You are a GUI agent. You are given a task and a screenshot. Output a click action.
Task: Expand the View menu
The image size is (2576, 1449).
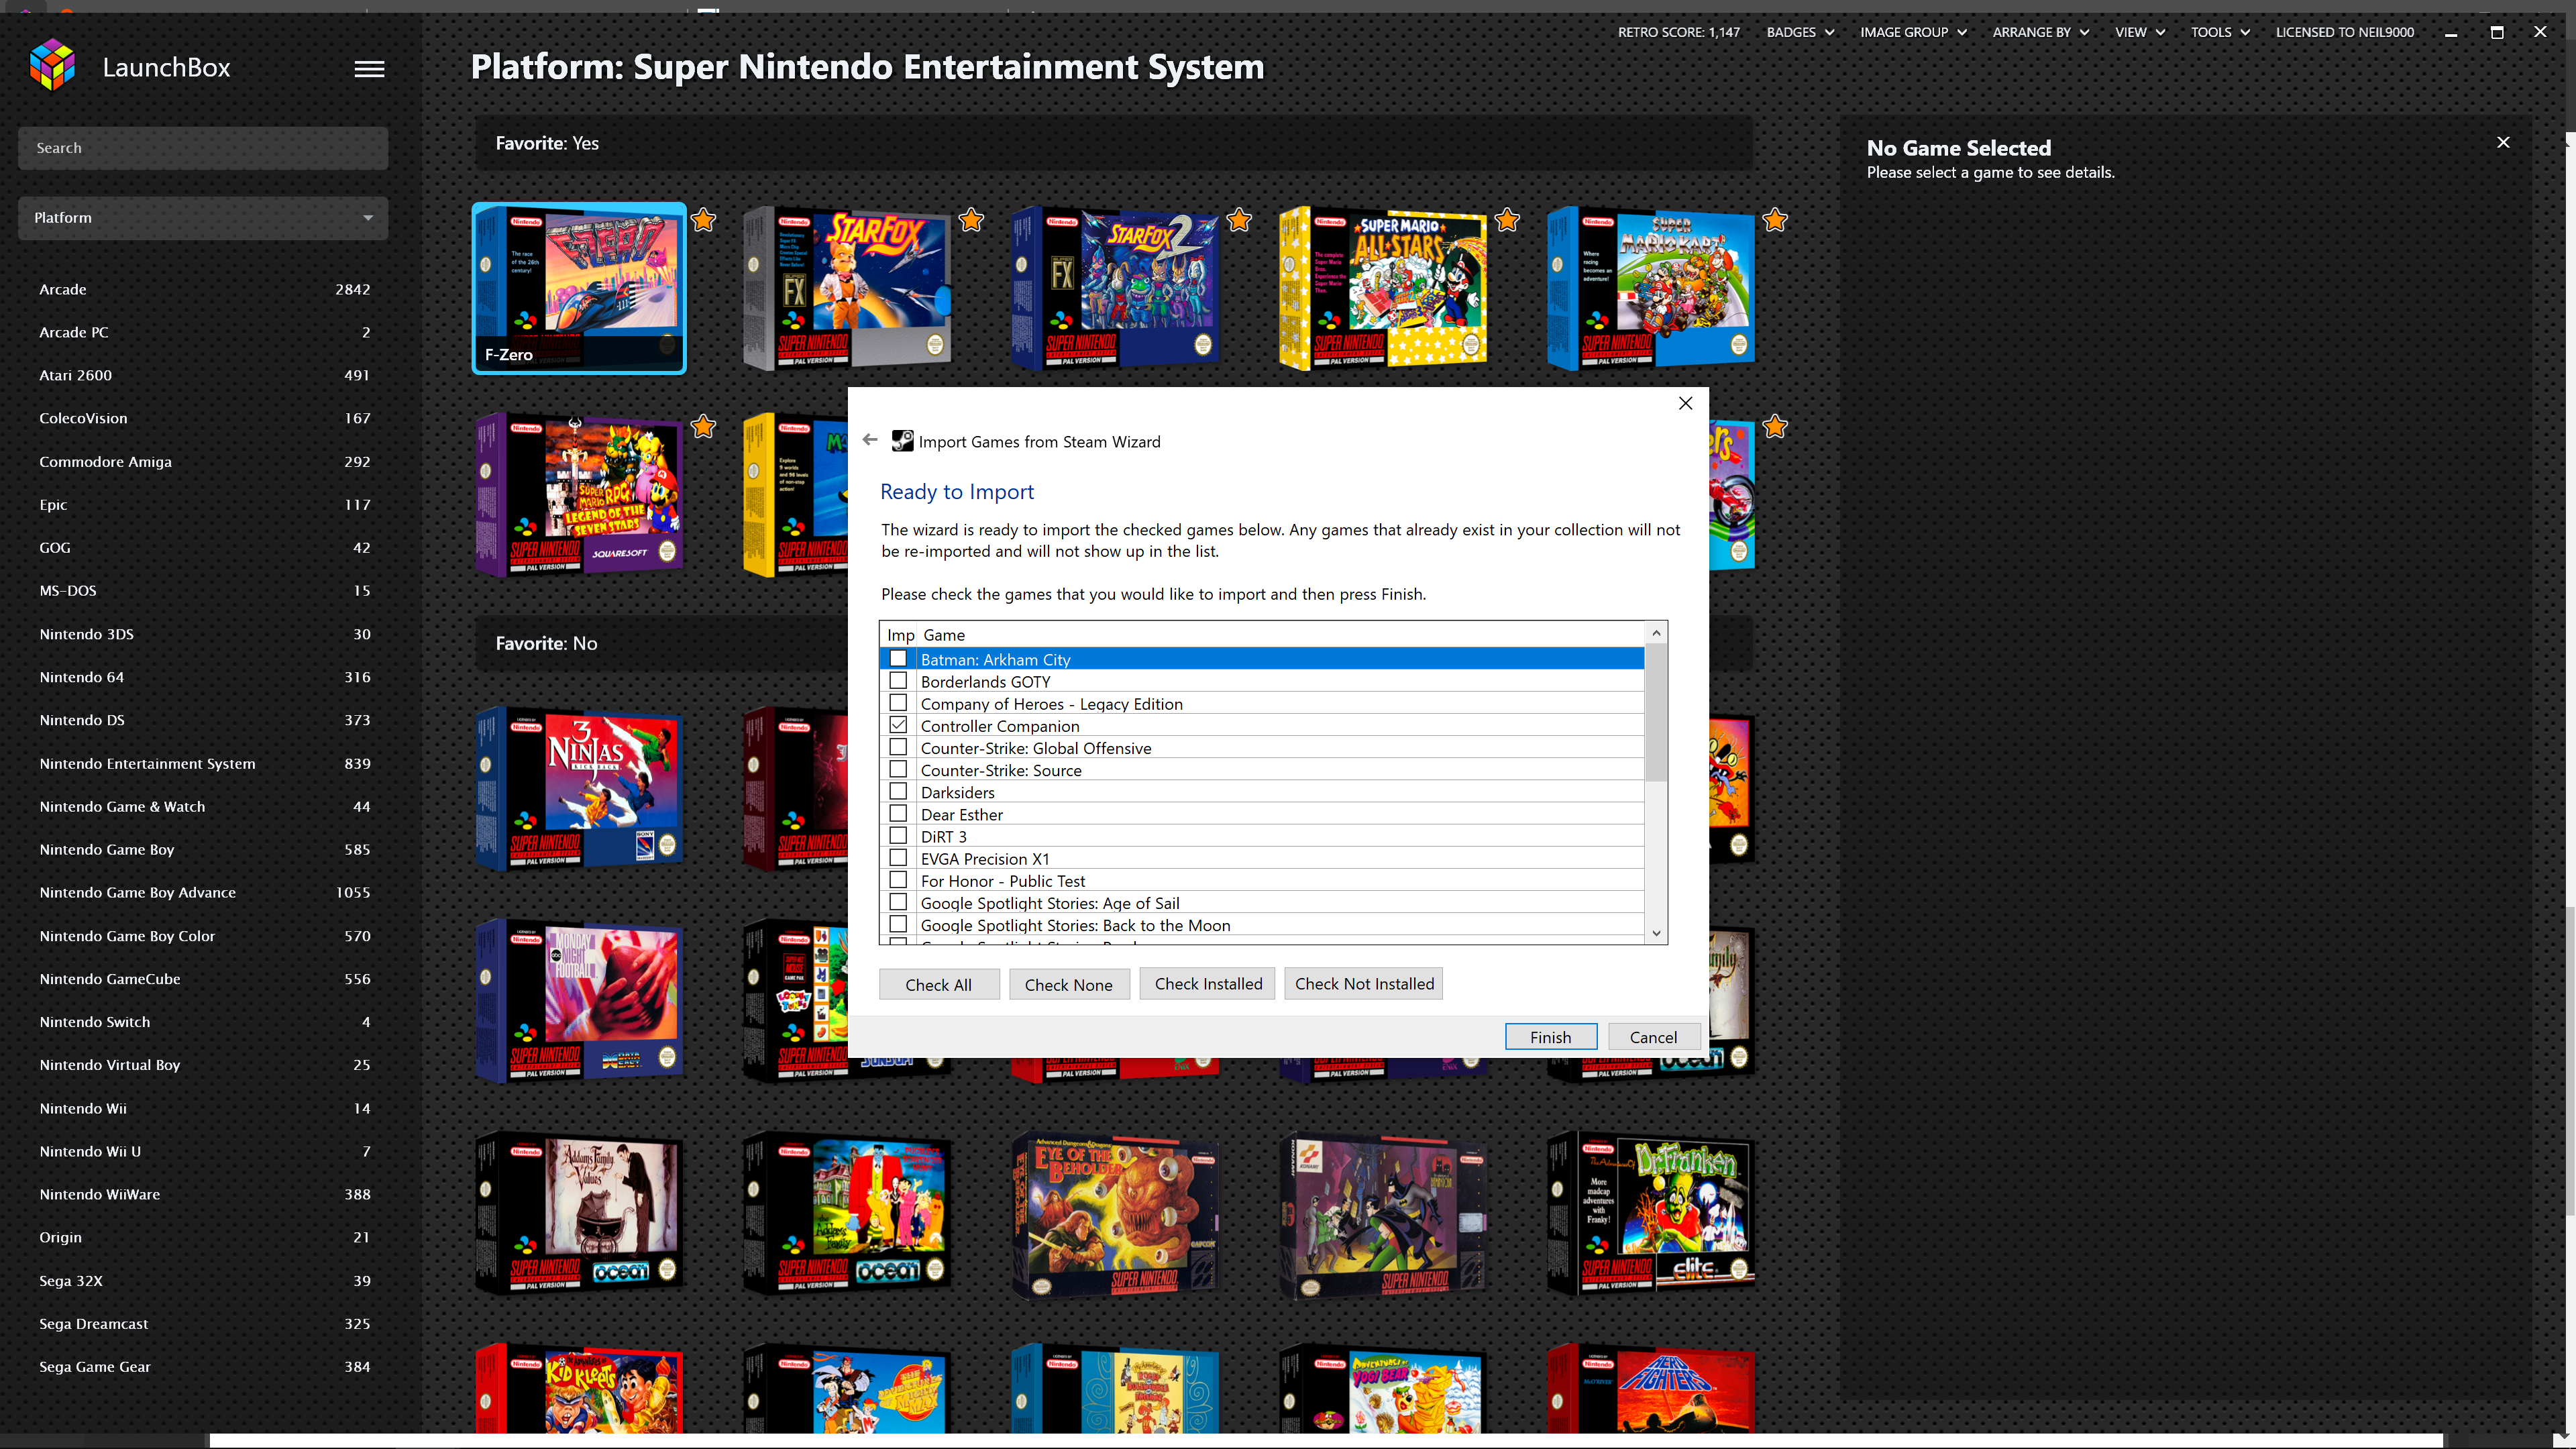(2139, 32)
